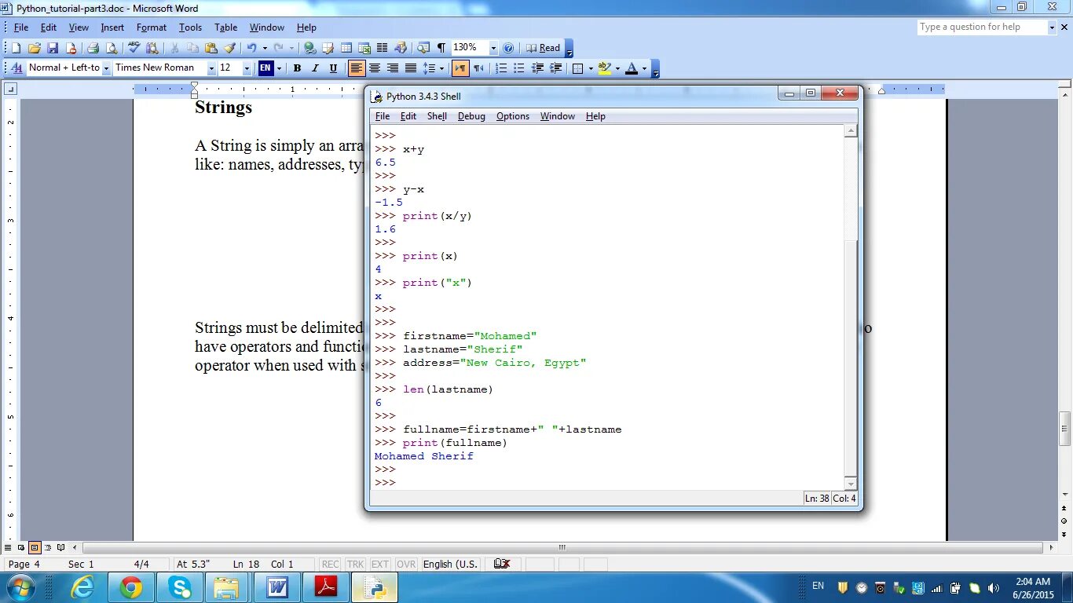Open the Insert menu in Word
This screenshot has width=1073, height=603.
pyautogui.click(x=112, y=27)
